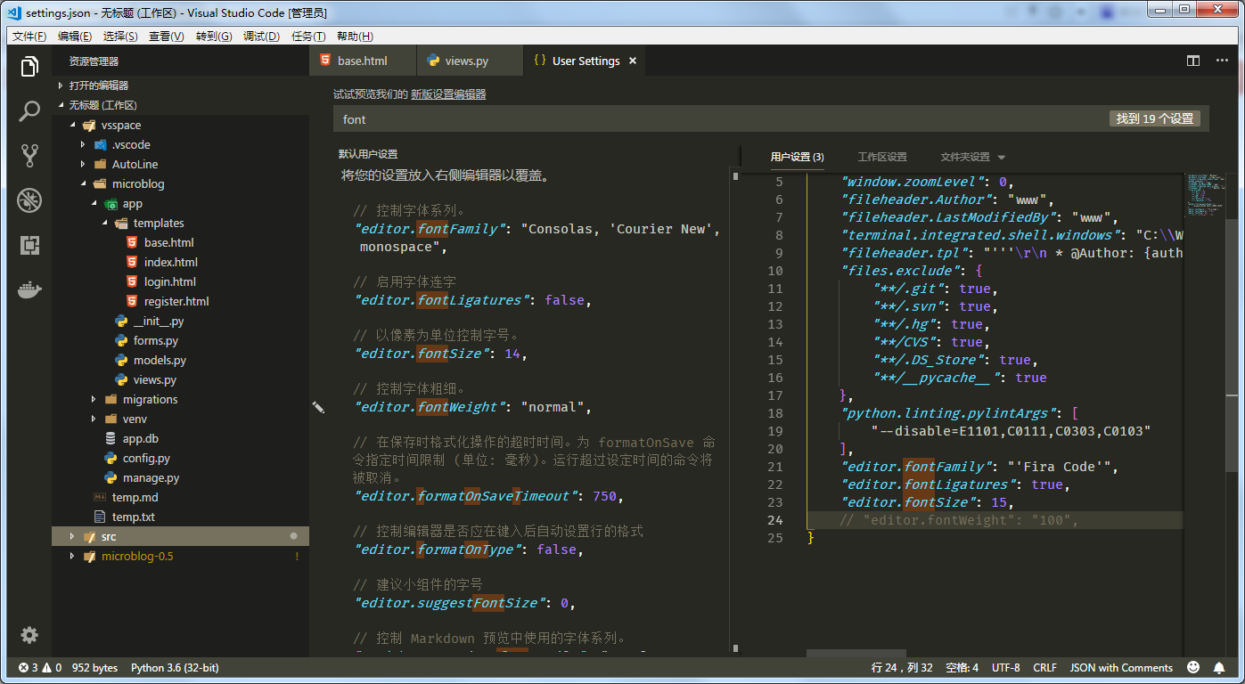Open the Debug view in activity bar
1245x684 pixels.
click(29, 200)
